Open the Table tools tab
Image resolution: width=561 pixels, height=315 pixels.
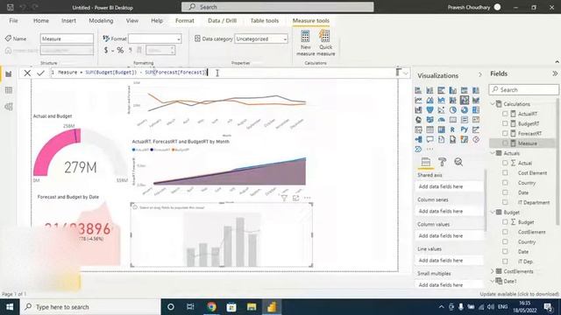(265, 21)
